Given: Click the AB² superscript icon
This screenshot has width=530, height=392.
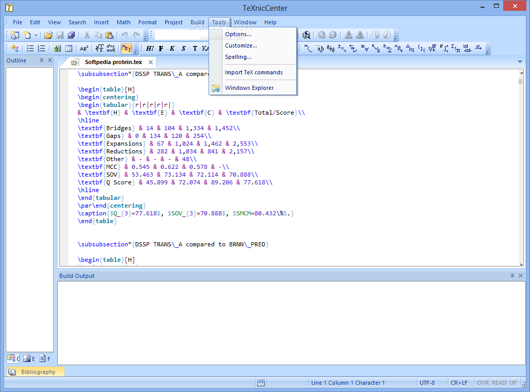Looking at the screenshot, I should (84, 49).
